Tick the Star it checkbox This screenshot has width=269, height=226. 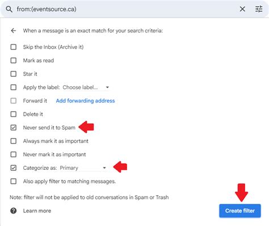[x=14, y=74]
